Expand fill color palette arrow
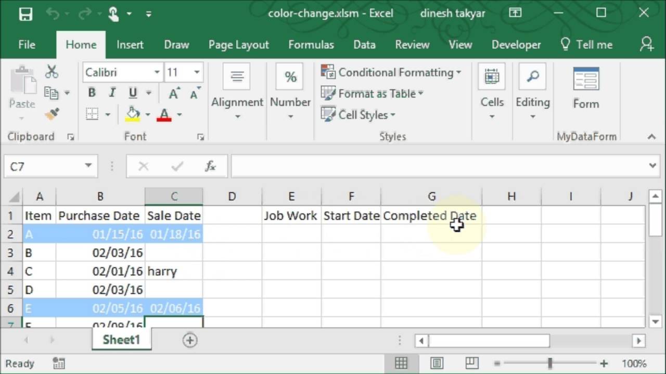 tap(148, 114)
